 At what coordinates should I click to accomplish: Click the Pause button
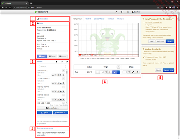[52, 56]
